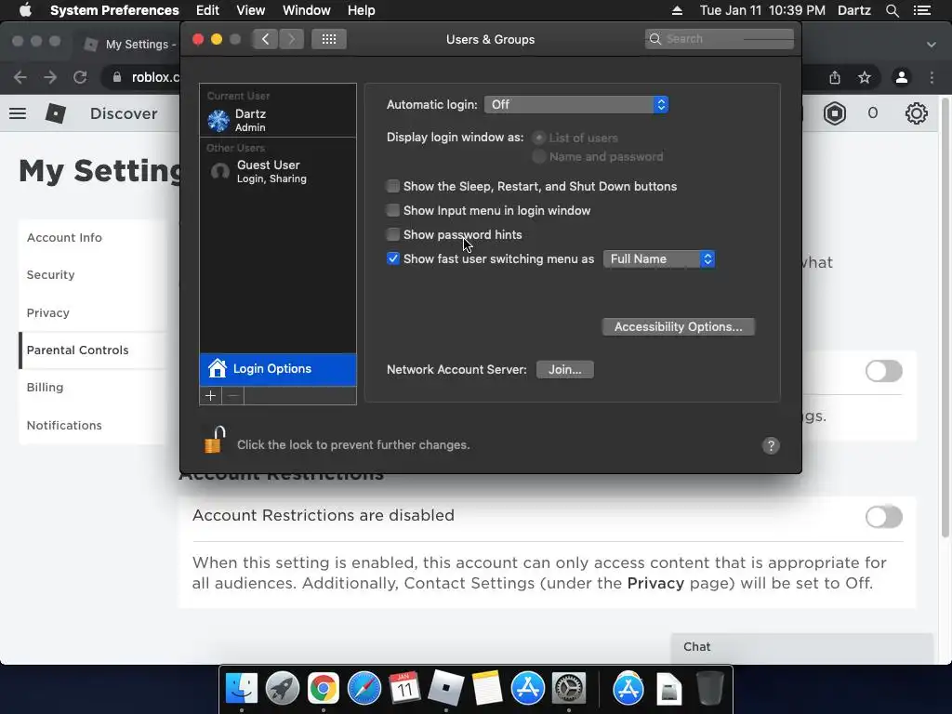Viewport: 952px width, 714px height.
Task: Open Roblox hamburger menu
Action: 18,113
